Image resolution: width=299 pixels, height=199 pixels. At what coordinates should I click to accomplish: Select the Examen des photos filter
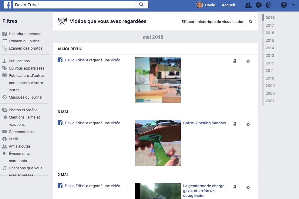tap(22, 48)
